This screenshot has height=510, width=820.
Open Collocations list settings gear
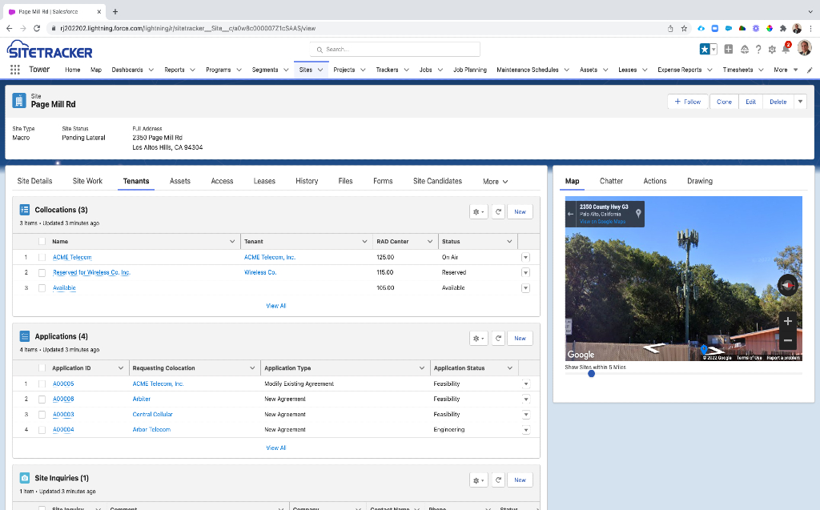[479, 212]
